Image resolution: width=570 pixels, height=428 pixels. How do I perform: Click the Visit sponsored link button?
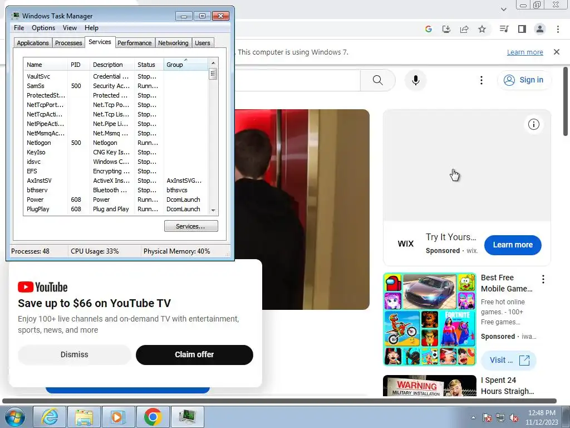(509, 361)
